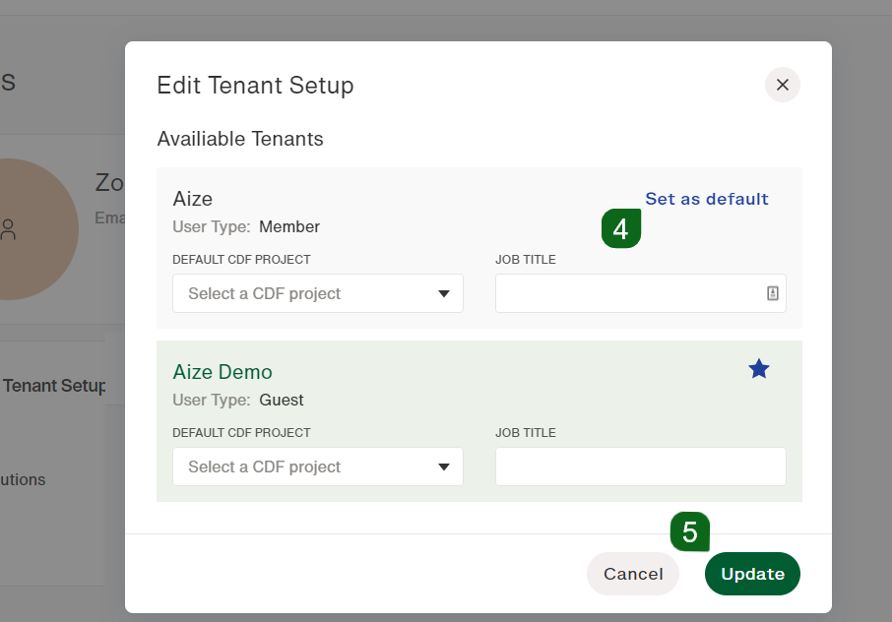
Task: Open Aize Default CDF Project dropdown
Action: point(318,293)
